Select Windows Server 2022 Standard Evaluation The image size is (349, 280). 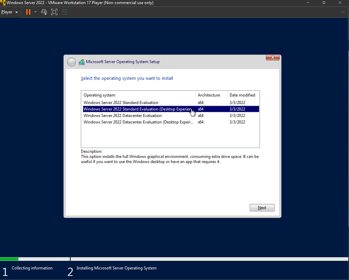[x=171, y=103]
